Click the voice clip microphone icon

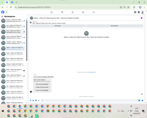pyautogui.click(x=31, y=100)
